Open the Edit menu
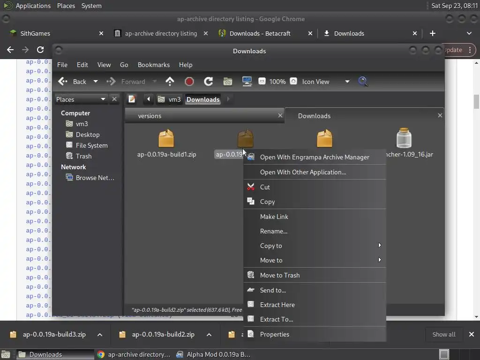The width and height of the screenshot is (480, 360). (82, 65)
